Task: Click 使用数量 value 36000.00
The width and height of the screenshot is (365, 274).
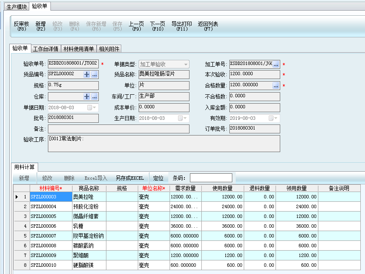Action: 223,226
